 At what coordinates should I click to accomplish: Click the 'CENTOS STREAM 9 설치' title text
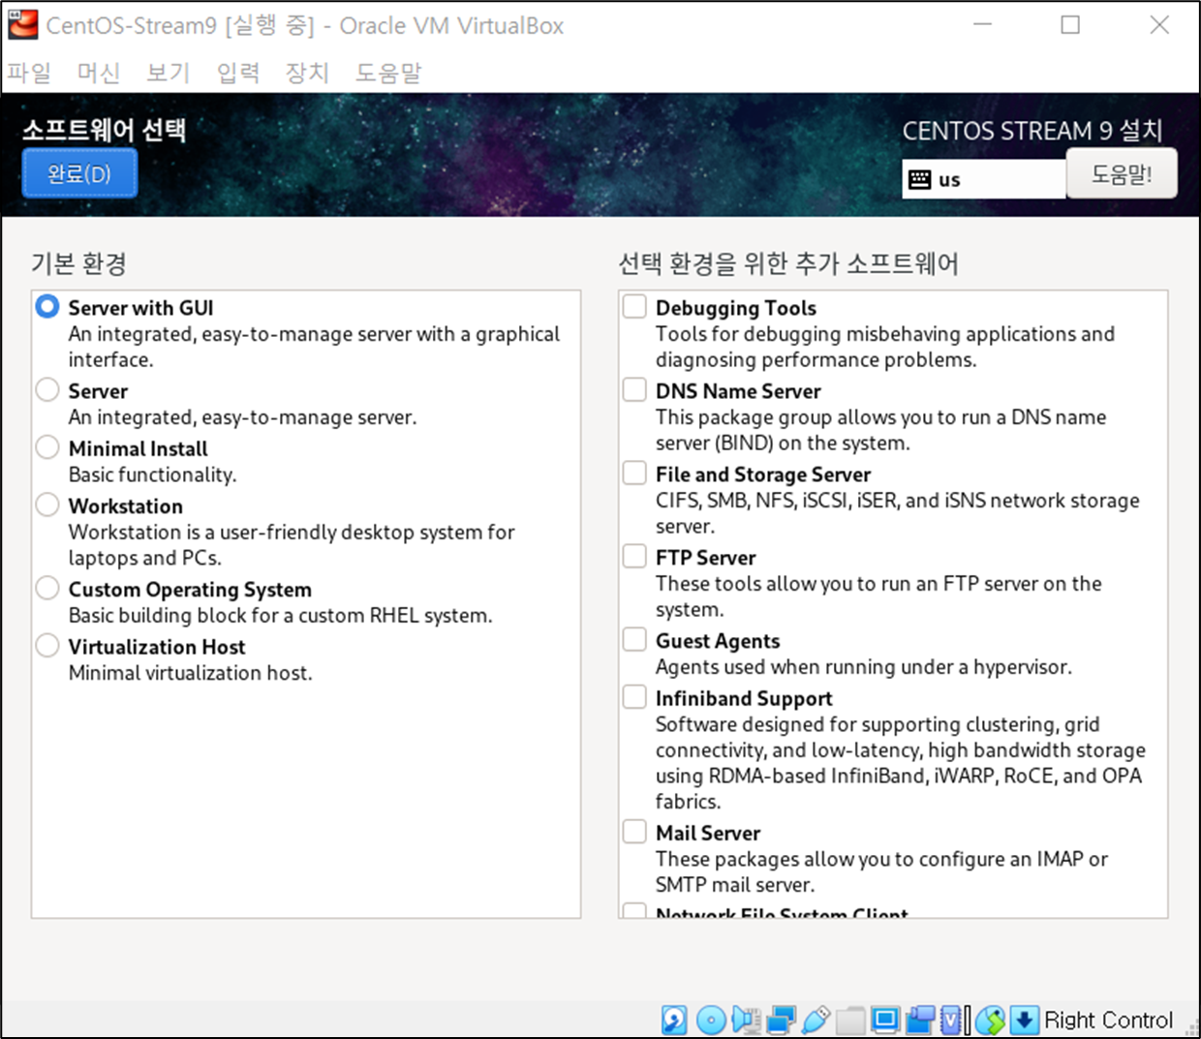point(1032,131)
